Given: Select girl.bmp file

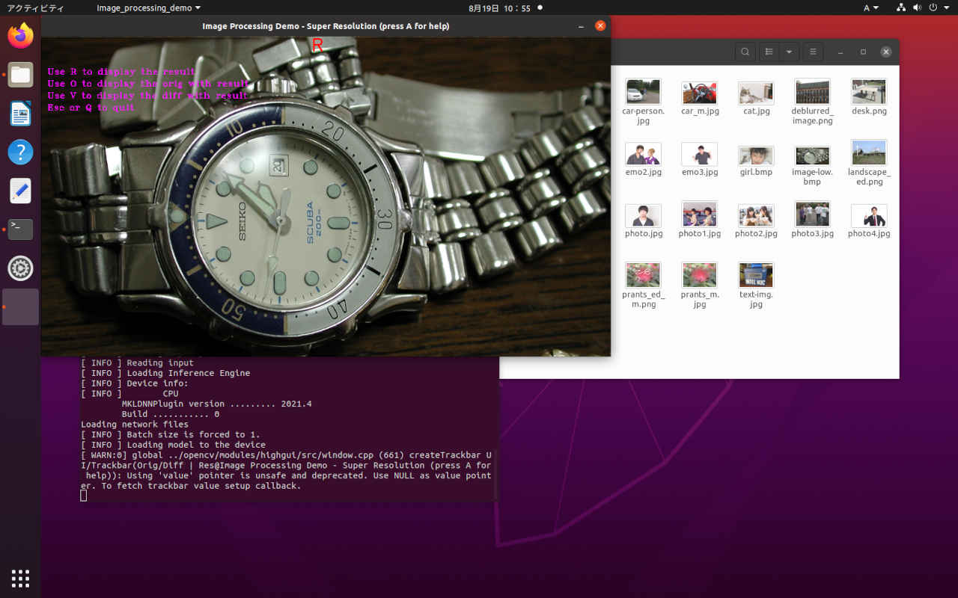Looking at the screenshot, I should [x=756, y=159].
